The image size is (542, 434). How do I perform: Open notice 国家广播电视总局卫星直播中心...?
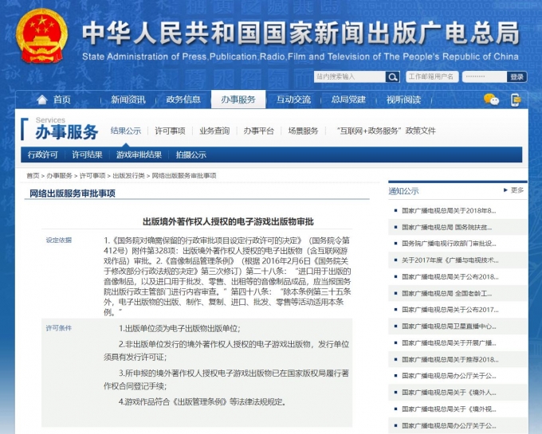pos(449,326)
